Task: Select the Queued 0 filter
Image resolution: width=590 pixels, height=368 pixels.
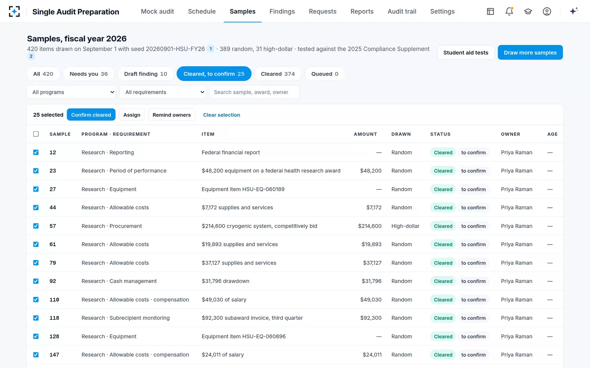Action: [325, 74]
